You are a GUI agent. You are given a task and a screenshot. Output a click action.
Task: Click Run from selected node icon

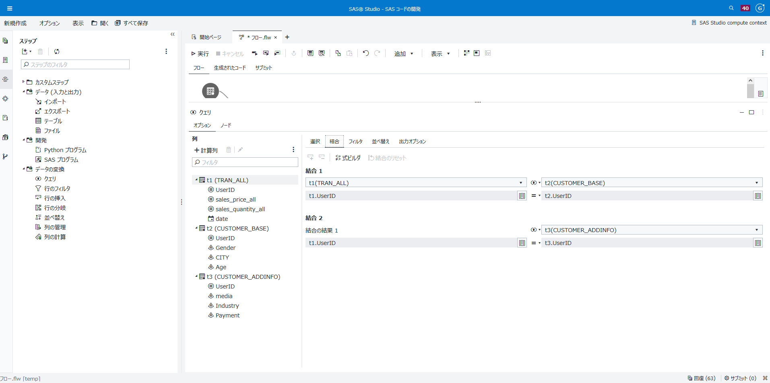(254, 53)
